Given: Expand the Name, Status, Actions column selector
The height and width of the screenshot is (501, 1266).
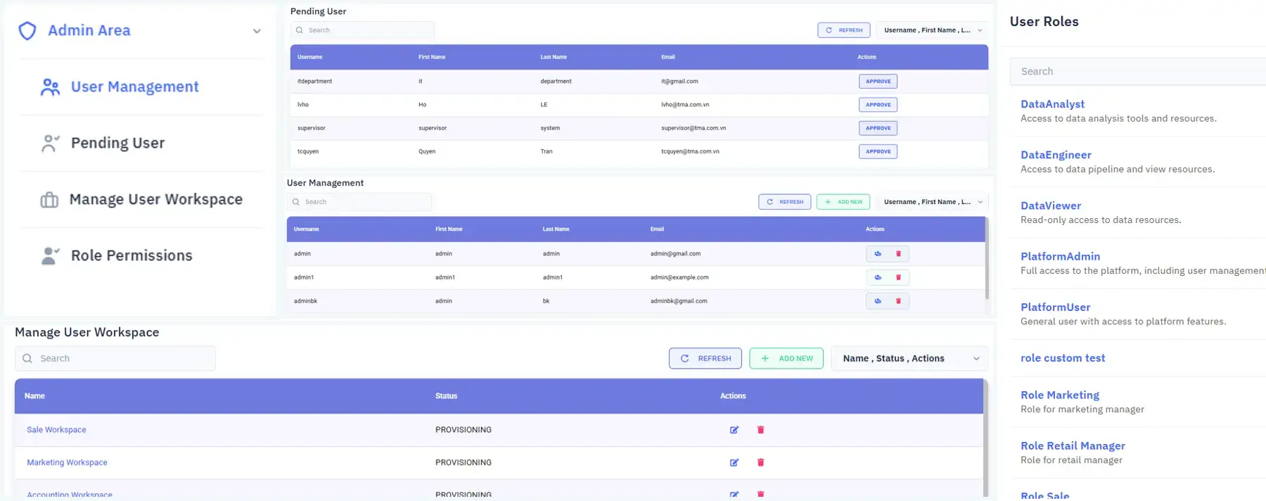Looking at the screenshot, I should (x=909, y=358).
